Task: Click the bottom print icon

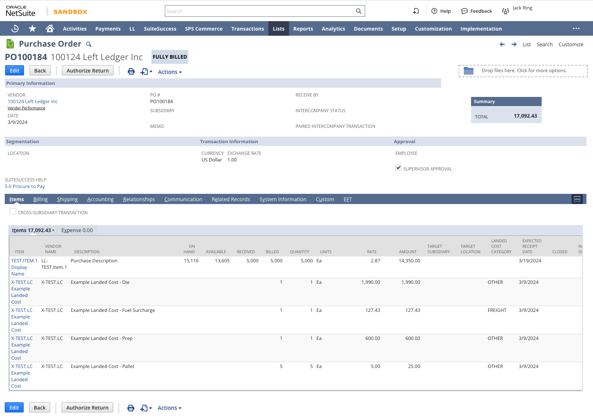Action: pos(131,408)
